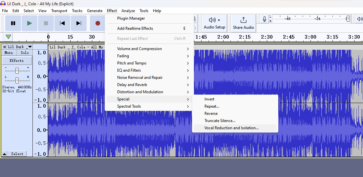Viewport: 363px width, 177px height.
Task: Click the recording level slider knob
Action: [x=348, y=19]
